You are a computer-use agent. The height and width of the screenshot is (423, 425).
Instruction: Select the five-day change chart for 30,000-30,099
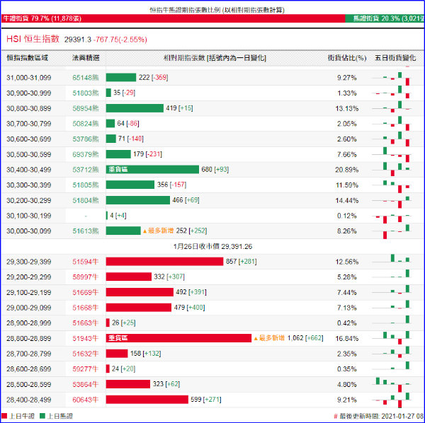[392, 231]
